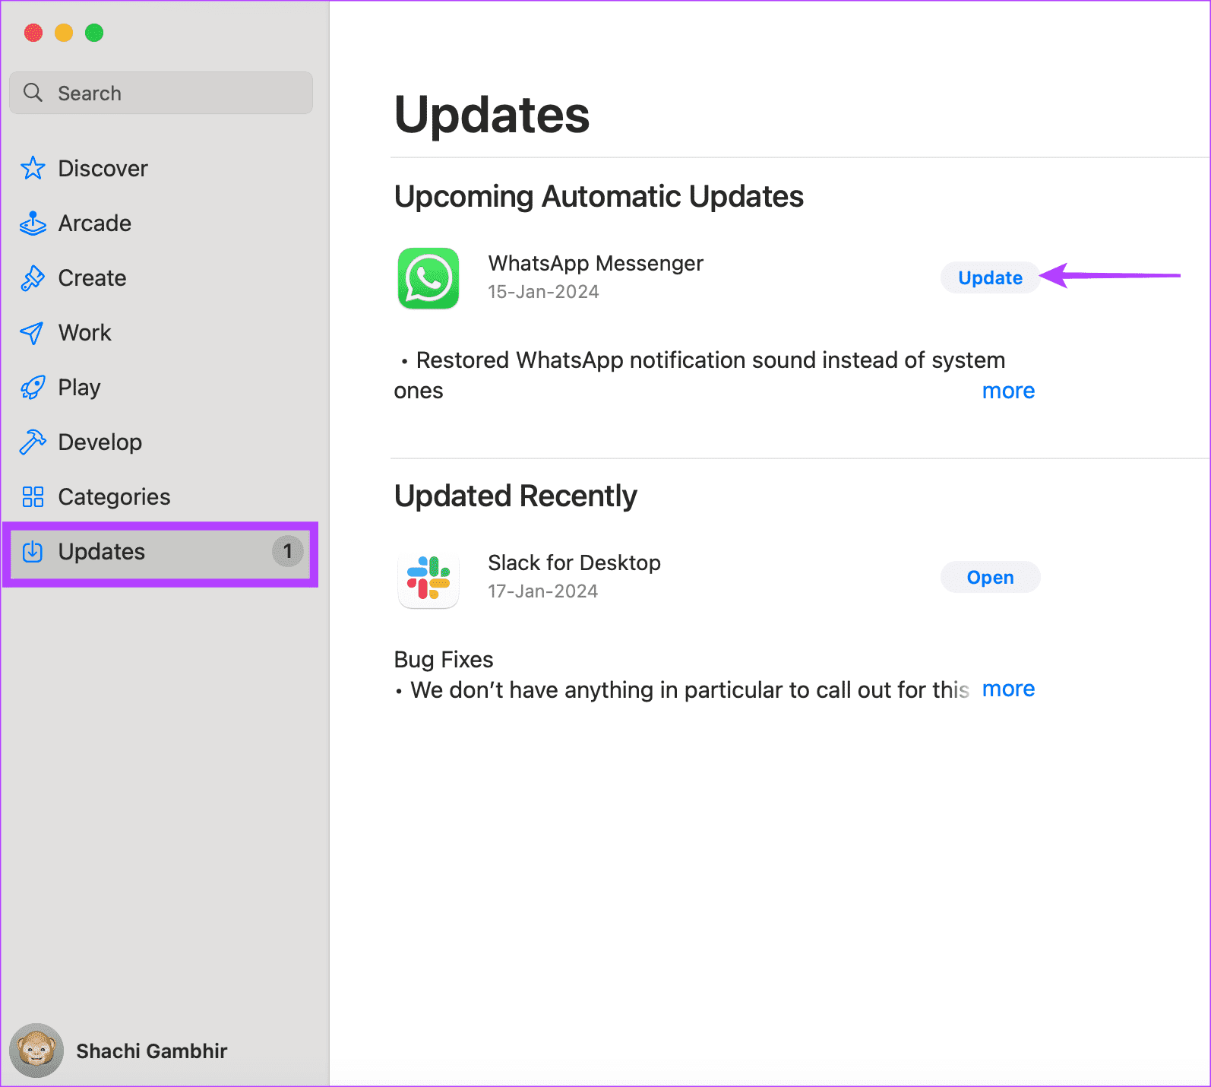
Task: Click the magnifying glass search icon
Action: coord(33,93)
